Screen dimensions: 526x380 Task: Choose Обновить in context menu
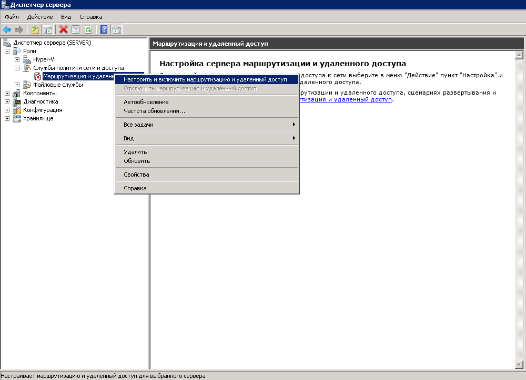point(207,161)
